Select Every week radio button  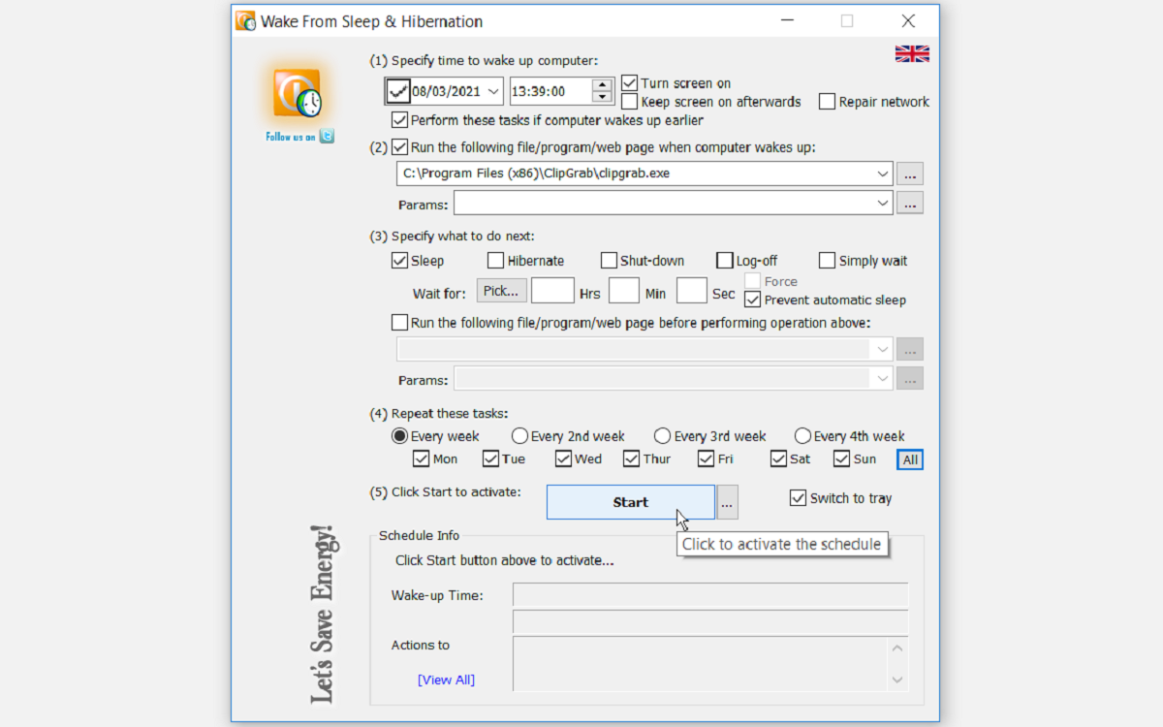coord(399,436)
